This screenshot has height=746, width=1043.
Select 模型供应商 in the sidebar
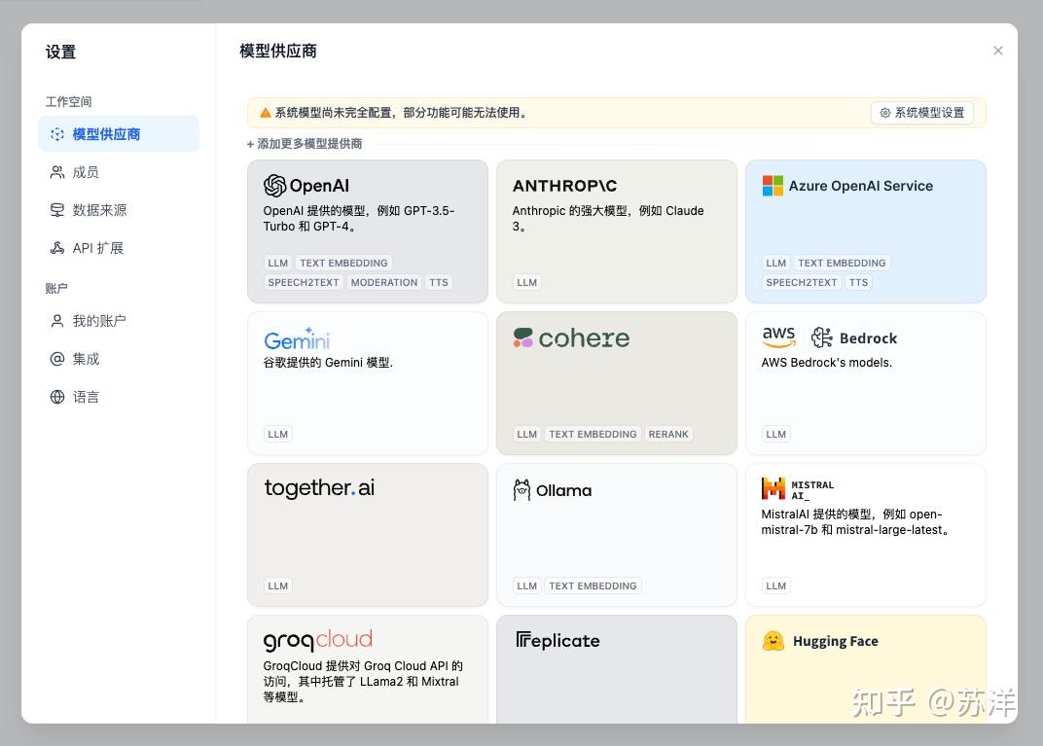pos(106,134)
